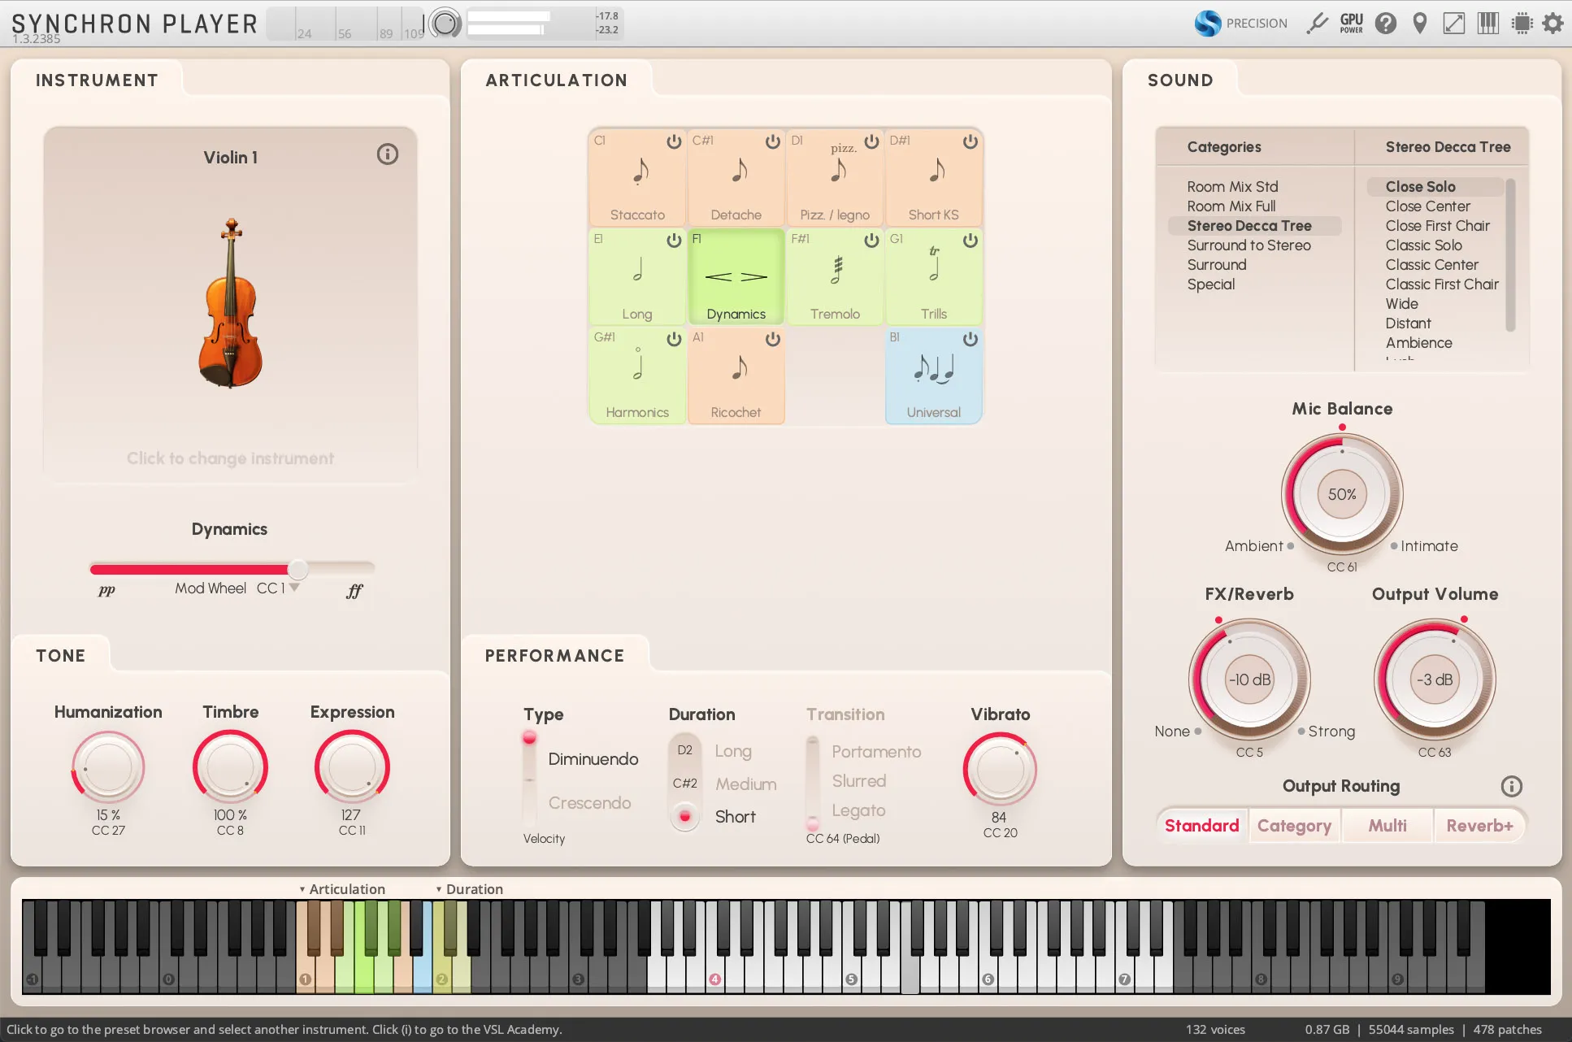This screenshot has height=1042, width=1572.
Task: Open the wrench tools icon in top bar
Action: (1317, 24)
